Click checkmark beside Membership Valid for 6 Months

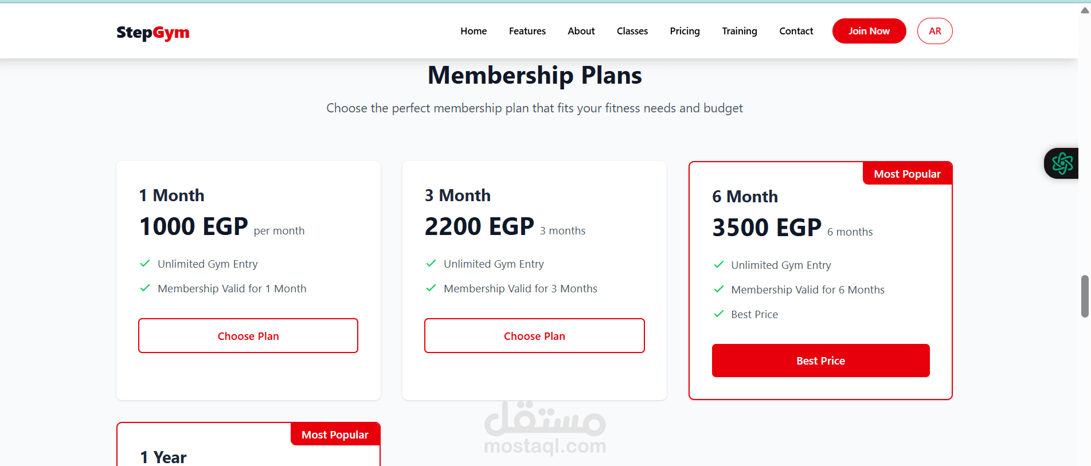coord(718,289)
